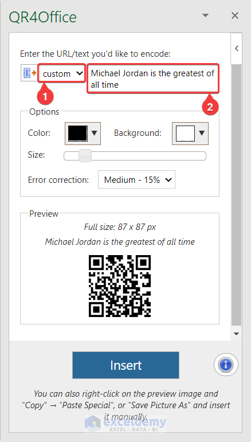Click the Insert button
Image resolution: width=251 pixels, height=442 pixels.
(125, 365)
